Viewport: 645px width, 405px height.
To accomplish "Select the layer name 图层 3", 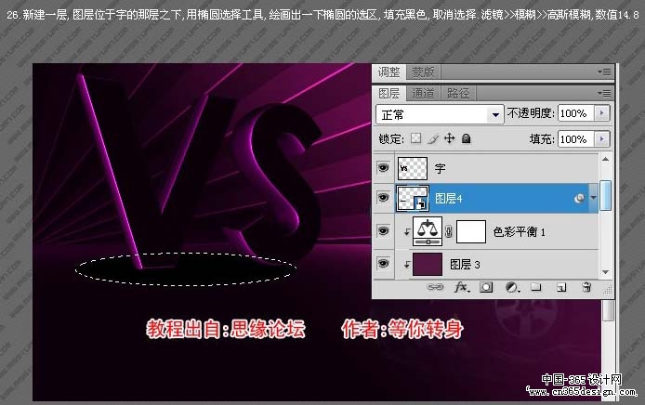I will click(x=465, y=265).
